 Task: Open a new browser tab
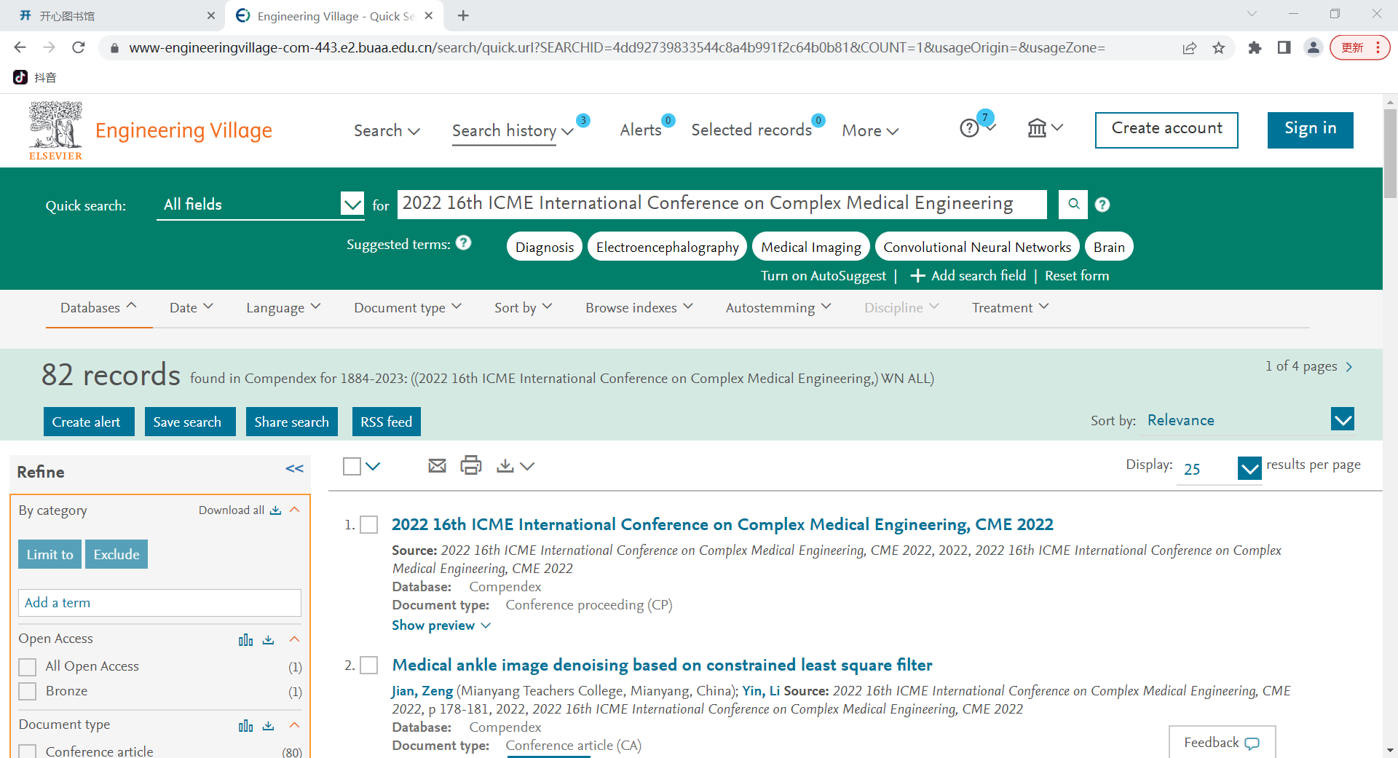coord(463,15)
